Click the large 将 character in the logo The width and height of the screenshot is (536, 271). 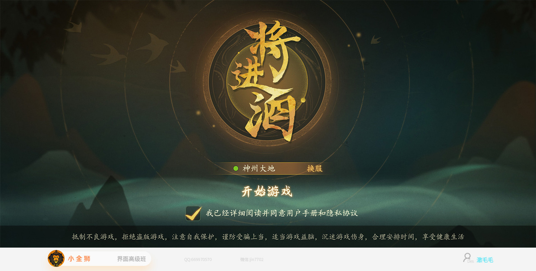coord(273,51)
